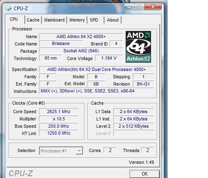Click the Level 2 value 2 x 512 KBytes
The image size is (208, 178).
(134, 126)
